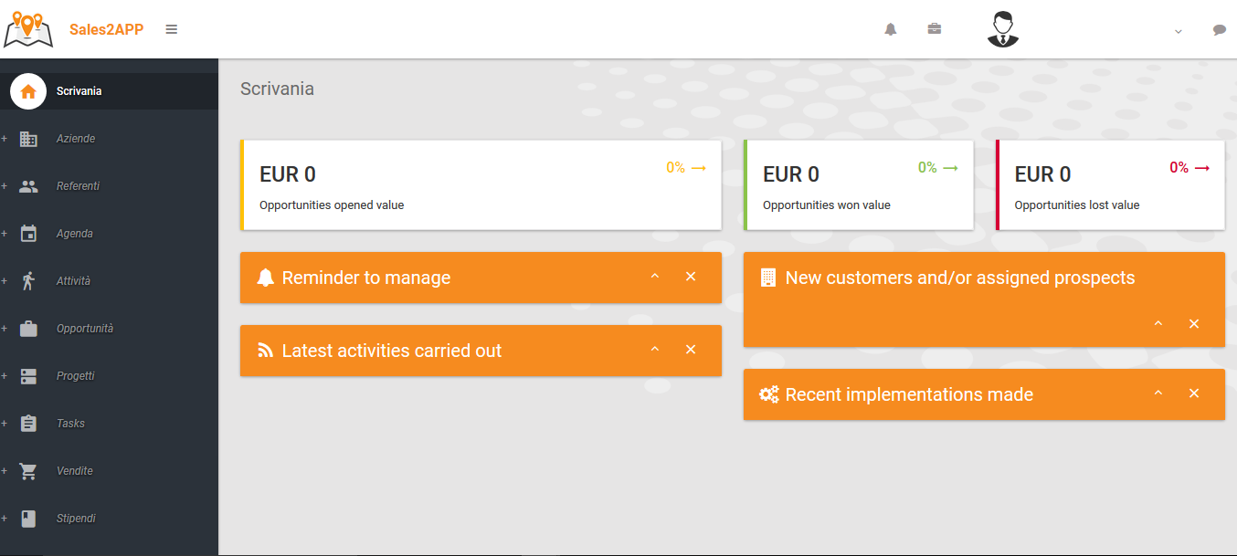Collapse the Recent implementations made panel

pyautogui.click(x=1158, y=393)
